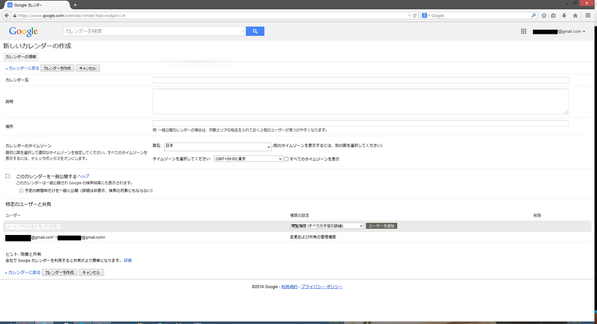Click the Google logo
The image size is (597, 324).
[23, 32]
